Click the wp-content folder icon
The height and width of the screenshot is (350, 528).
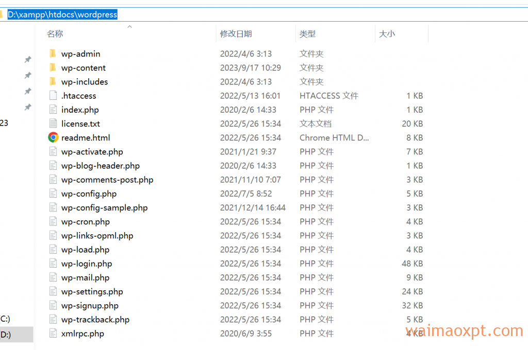pos(53,68)
